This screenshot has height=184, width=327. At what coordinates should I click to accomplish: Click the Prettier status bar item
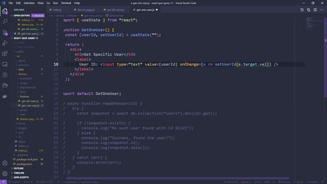coord(312,182)
